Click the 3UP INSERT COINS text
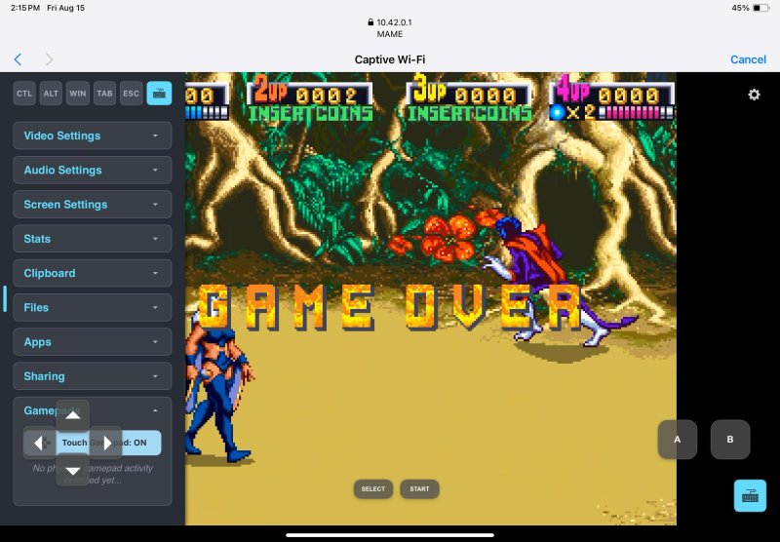The width and height of the screenshot is (780, 542). click(470, 114)
